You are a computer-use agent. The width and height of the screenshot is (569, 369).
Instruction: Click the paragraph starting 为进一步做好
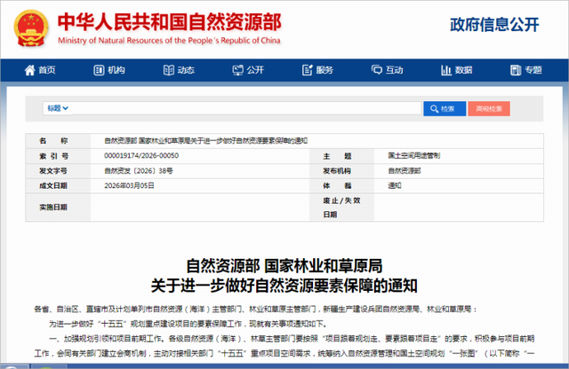click(188, 324)
